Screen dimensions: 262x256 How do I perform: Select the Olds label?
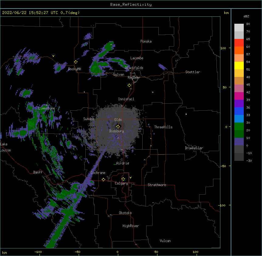[x=118, y=120]
